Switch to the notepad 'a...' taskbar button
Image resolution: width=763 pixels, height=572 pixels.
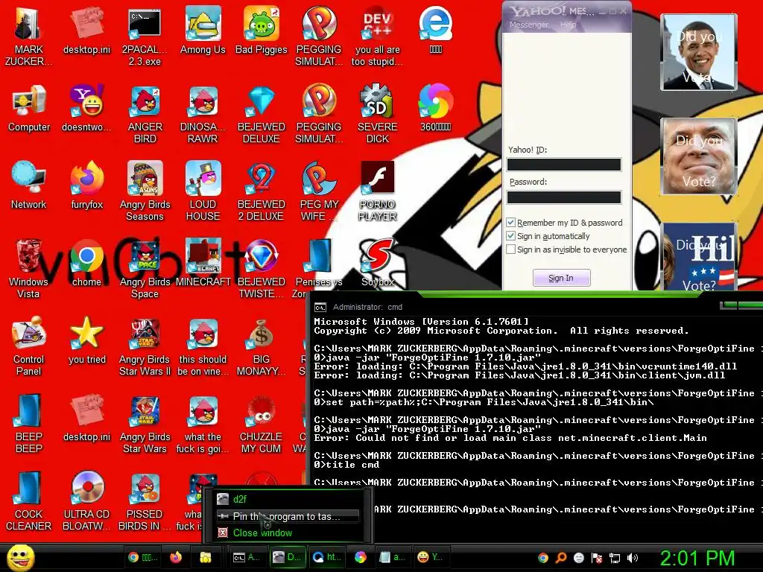click(x=392, y=557)
